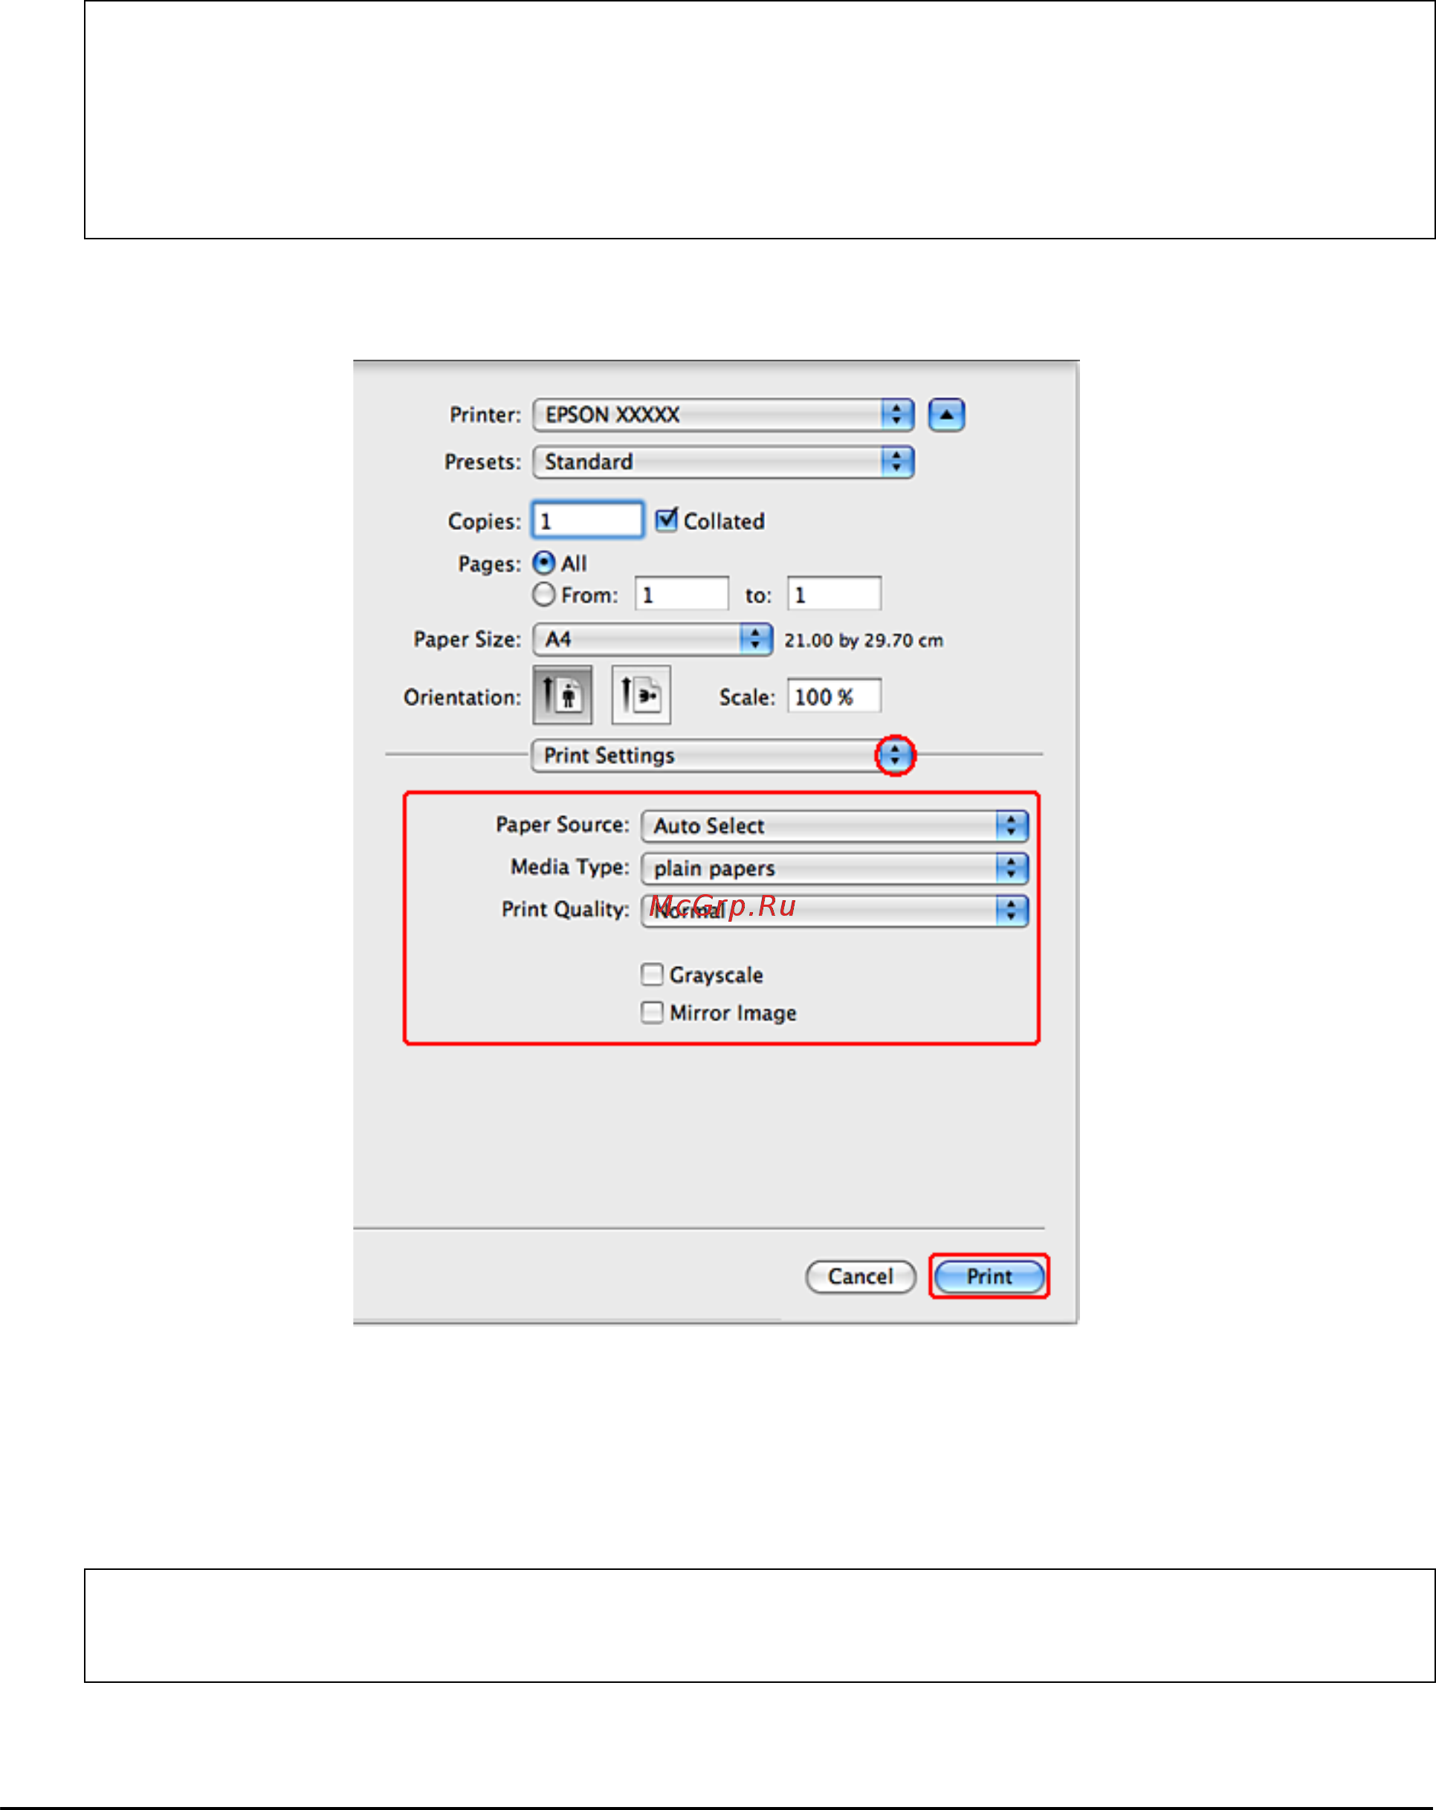Screen dimensions: 1436x1810
Task: Open Media Type dropdown showing plain papers
Action: click(834, 868)
